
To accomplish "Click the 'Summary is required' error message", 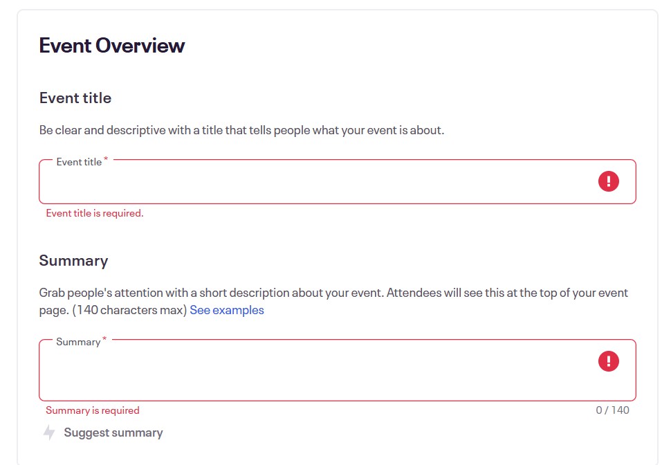I will click(93, 410).
